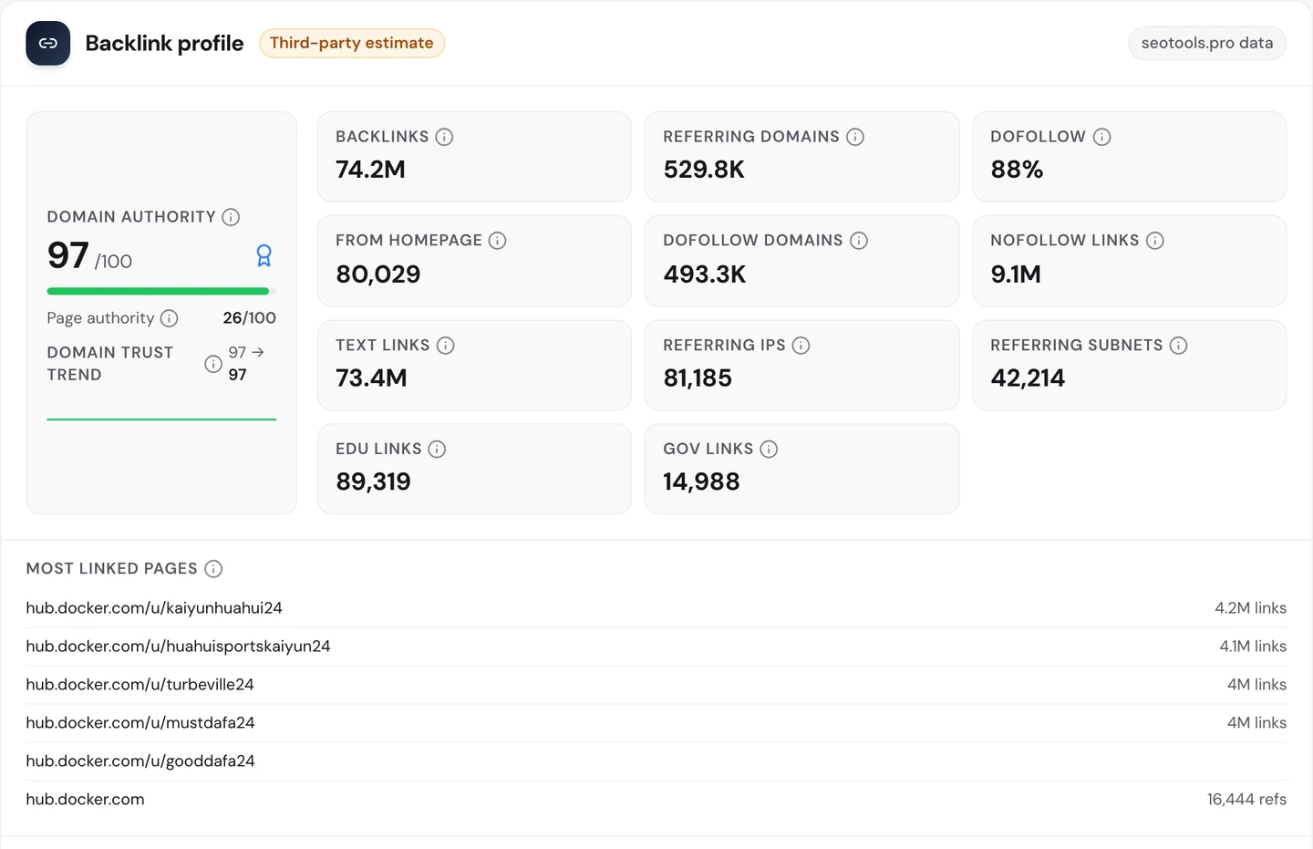Open the Most Linked Pages info icon
The height and width of the screenshot is (849, 1313).
(213, 569)
